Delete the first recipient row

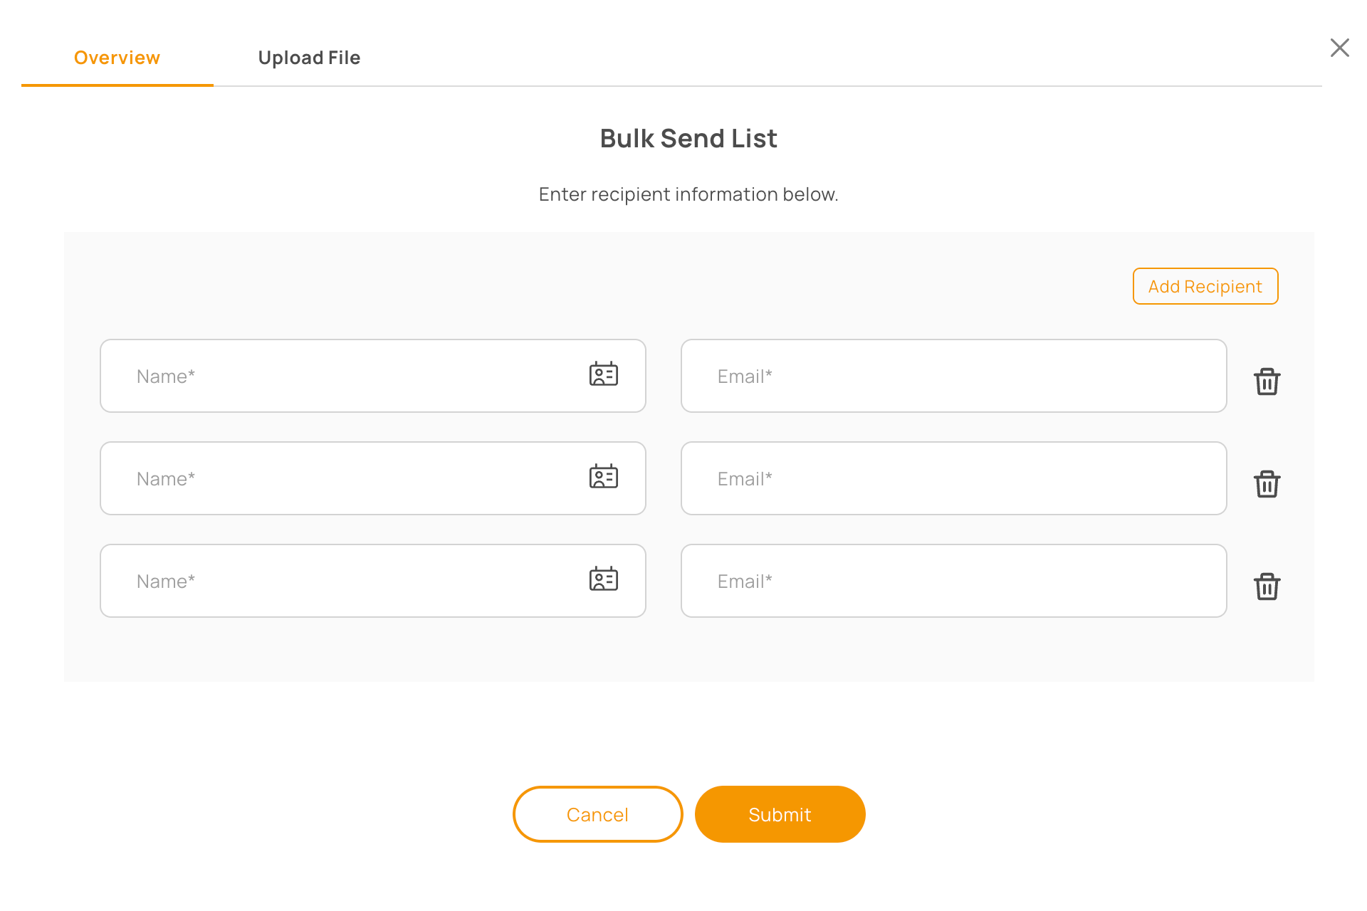1267,381
